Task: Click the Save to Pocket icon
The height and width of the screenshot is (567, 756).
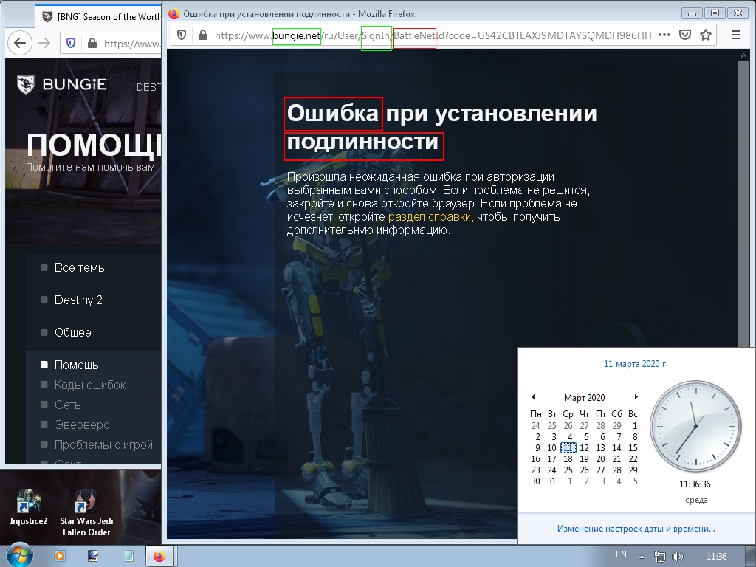Action: click(684, 35)
